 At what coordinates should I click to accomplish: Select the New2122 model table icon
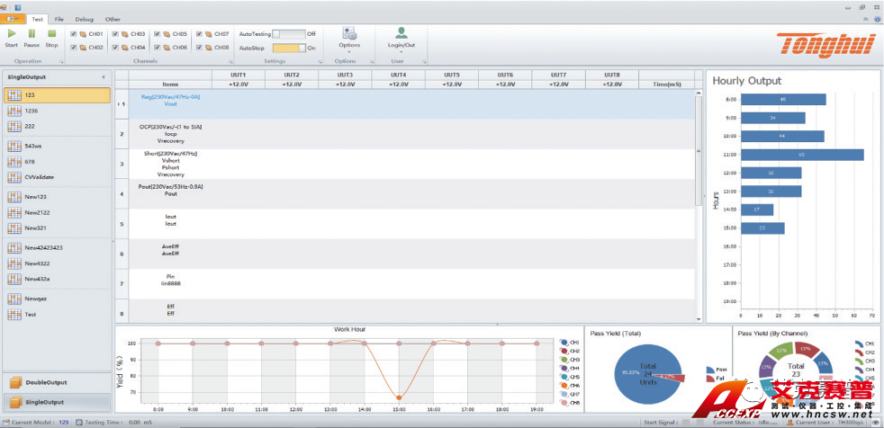click(14, 212)
